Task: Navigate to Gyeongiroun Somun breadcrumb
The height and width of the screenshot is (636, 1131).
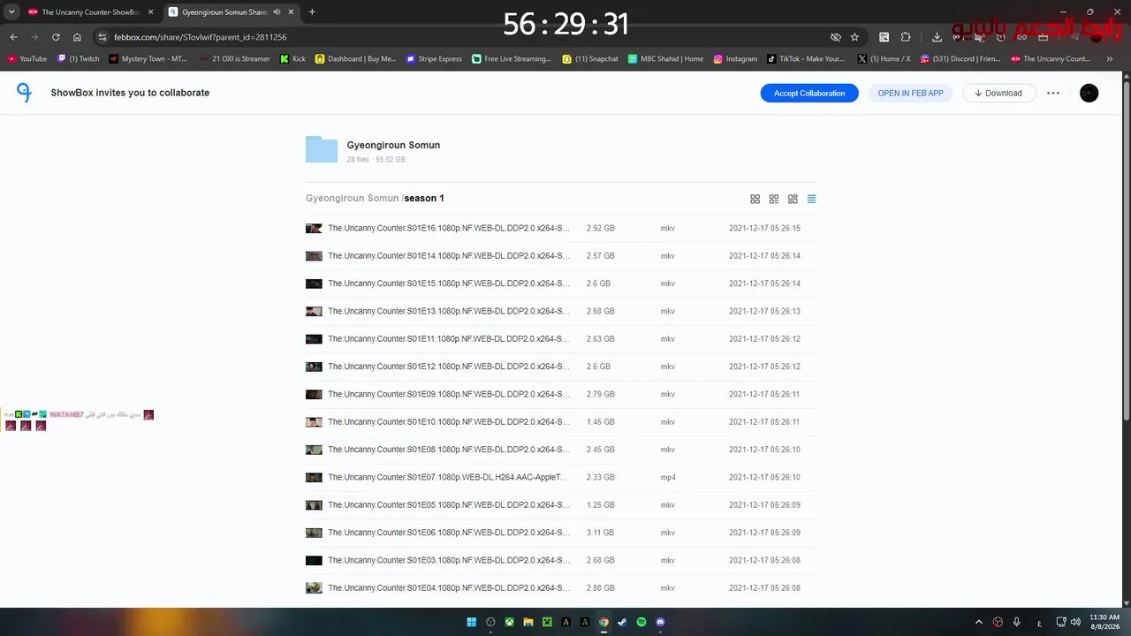Action: (x=353, y=199)
